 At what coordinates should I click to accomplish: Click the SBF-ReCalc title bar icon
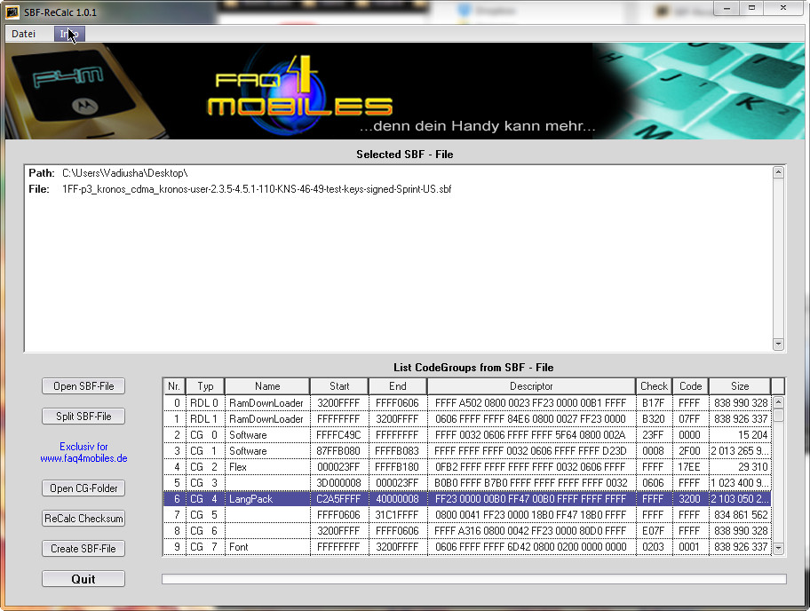coord(12,12)
